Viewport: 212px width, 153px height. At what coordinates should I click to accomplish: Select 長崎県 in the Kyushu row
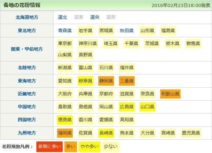pyautogui.click(x=106, y=133)
